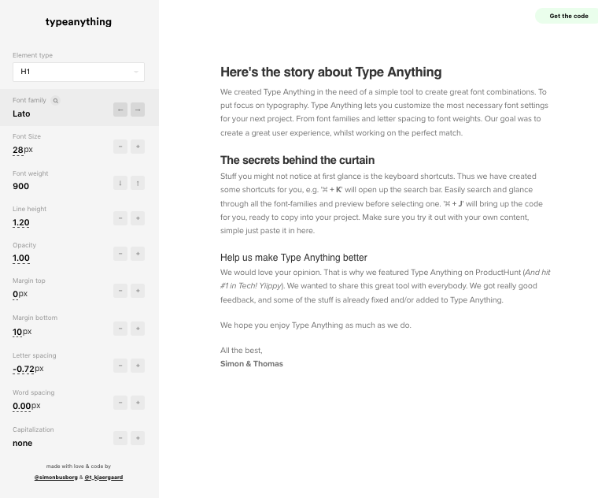
Task: Decrease font size with minus button
Action: (120, 147)
